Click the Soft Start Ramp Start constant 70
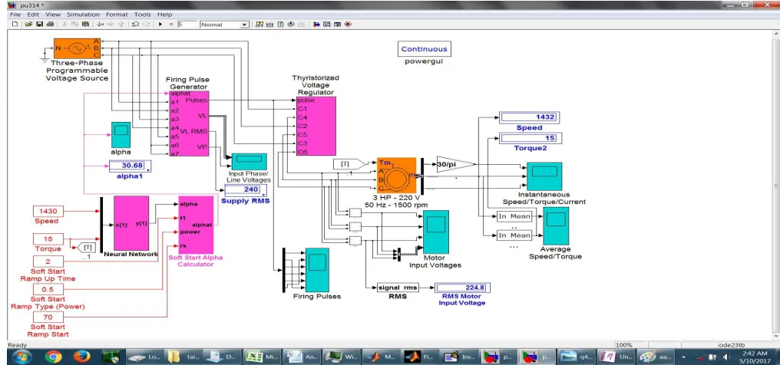 click(x=48, y=317)
